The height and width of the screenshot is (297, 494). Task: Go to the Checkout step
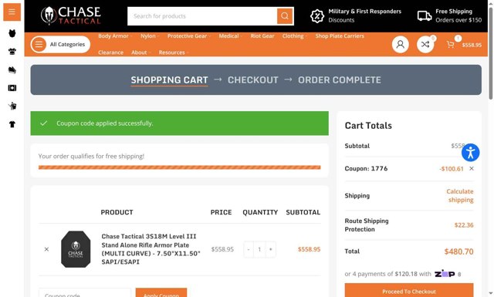253,80
